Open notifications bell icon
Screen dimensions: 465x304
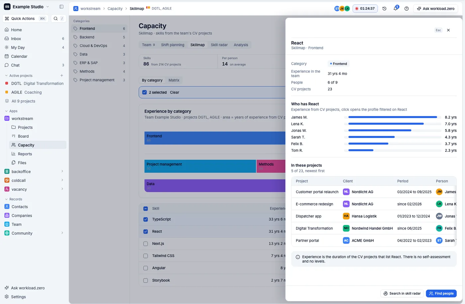[395, 9]
